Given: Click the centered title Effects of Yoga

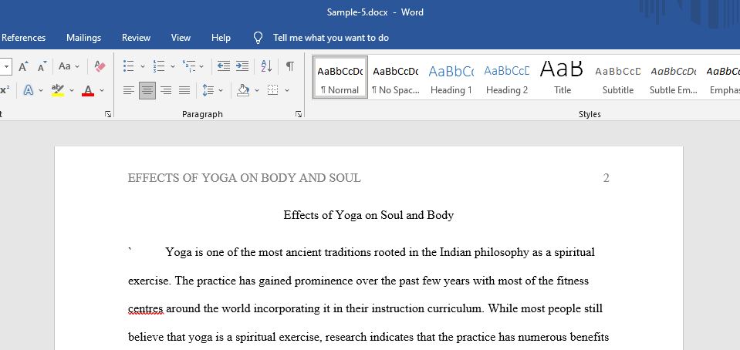Looking at the screenshot, I should pyautogui.click(x=369, y=216).
